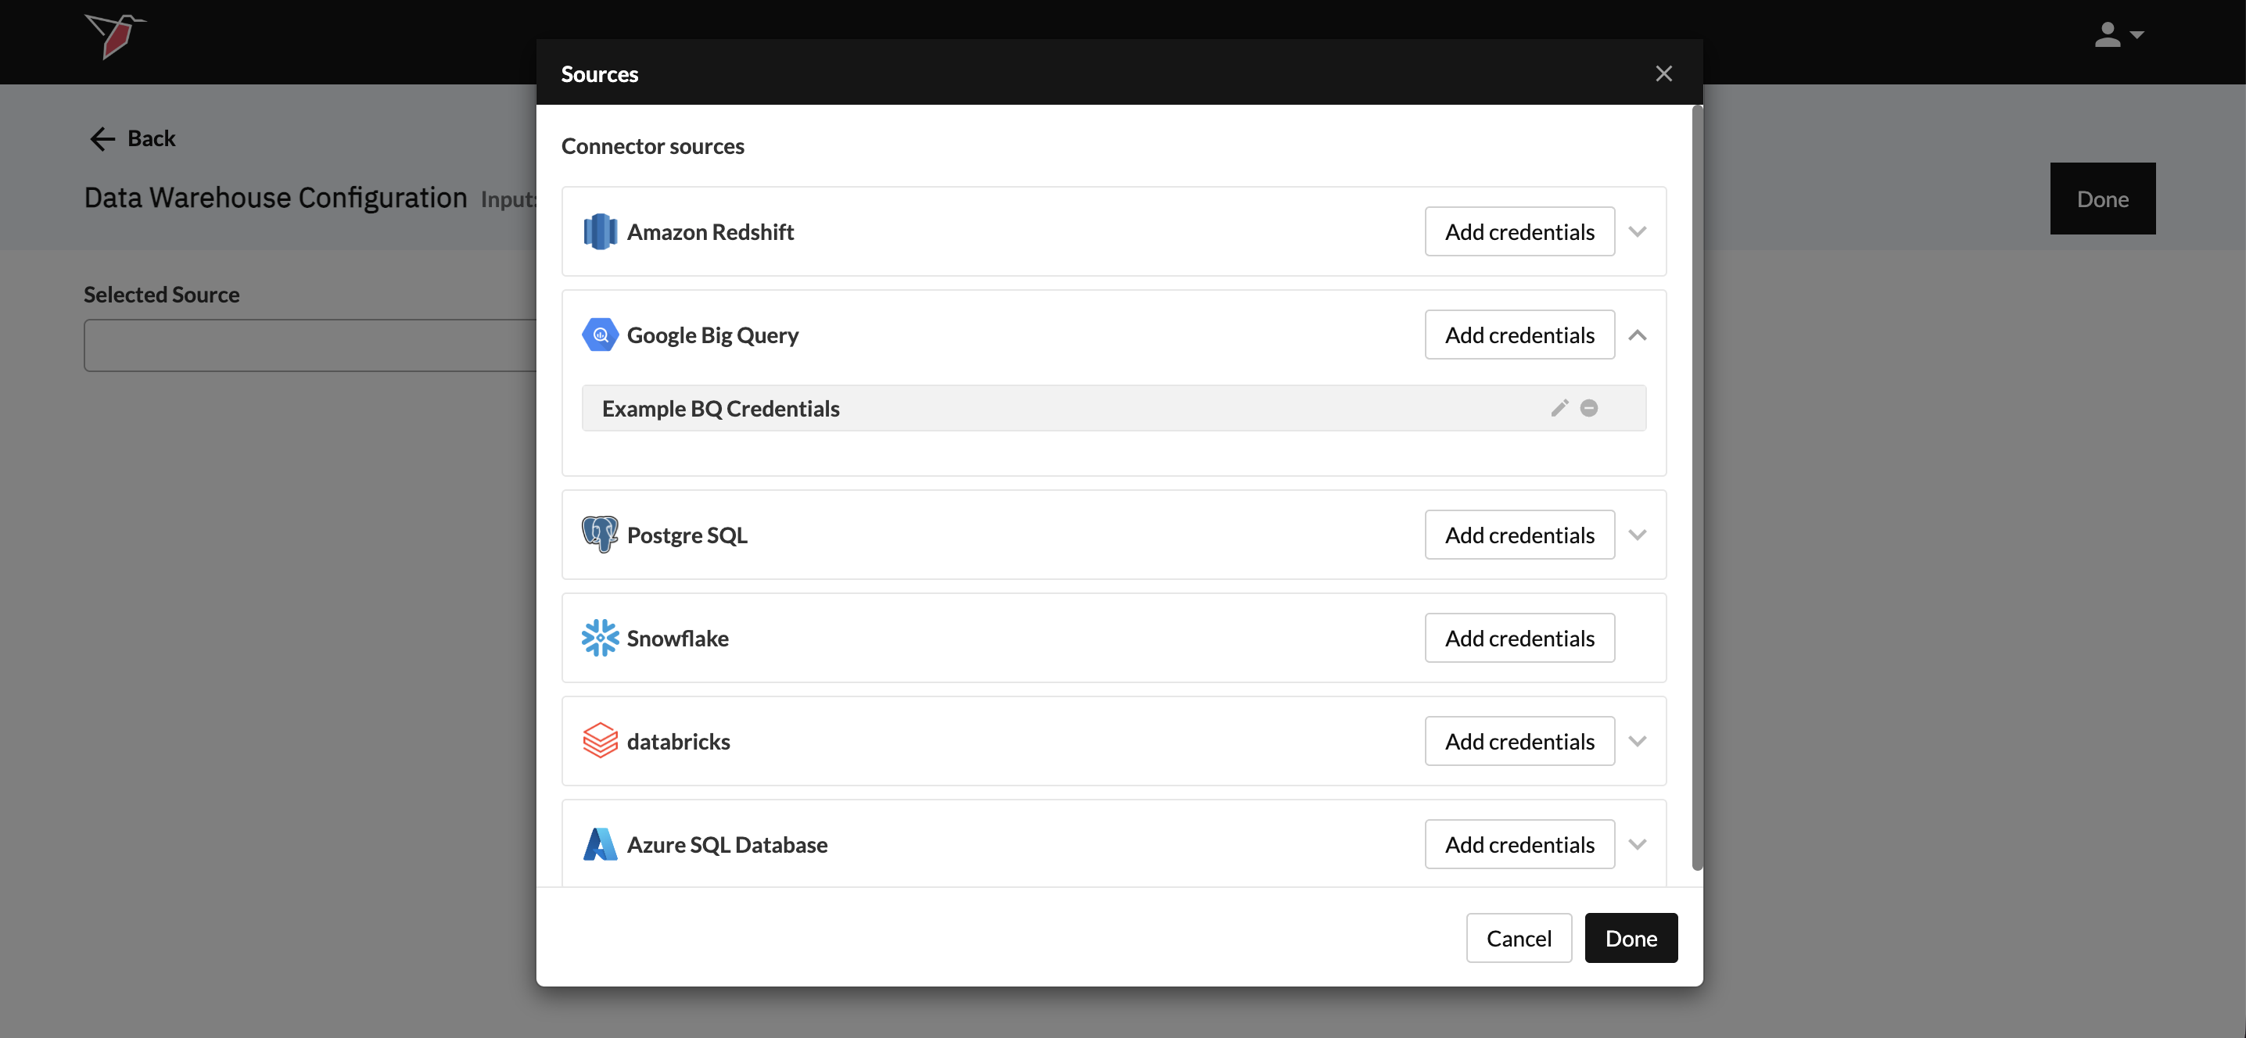The image size is (2246, 1038).
Task: Expand the databricks credentials list
Action: coord(1638,741)
